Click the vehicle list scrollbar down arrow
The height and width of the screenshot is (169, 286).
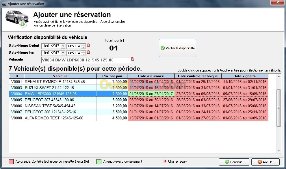coord(279,151)
